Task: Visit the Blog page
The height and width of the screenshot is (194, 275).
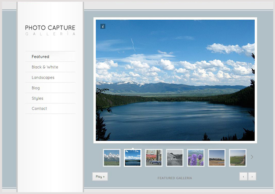Action: pos(50,88)
